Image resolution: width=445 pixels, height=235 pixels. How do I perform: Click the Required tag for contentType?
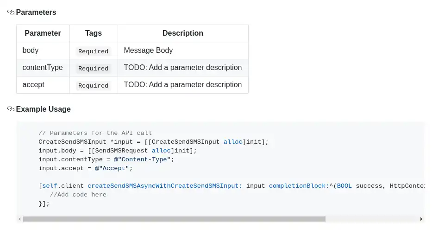(93, 69)
